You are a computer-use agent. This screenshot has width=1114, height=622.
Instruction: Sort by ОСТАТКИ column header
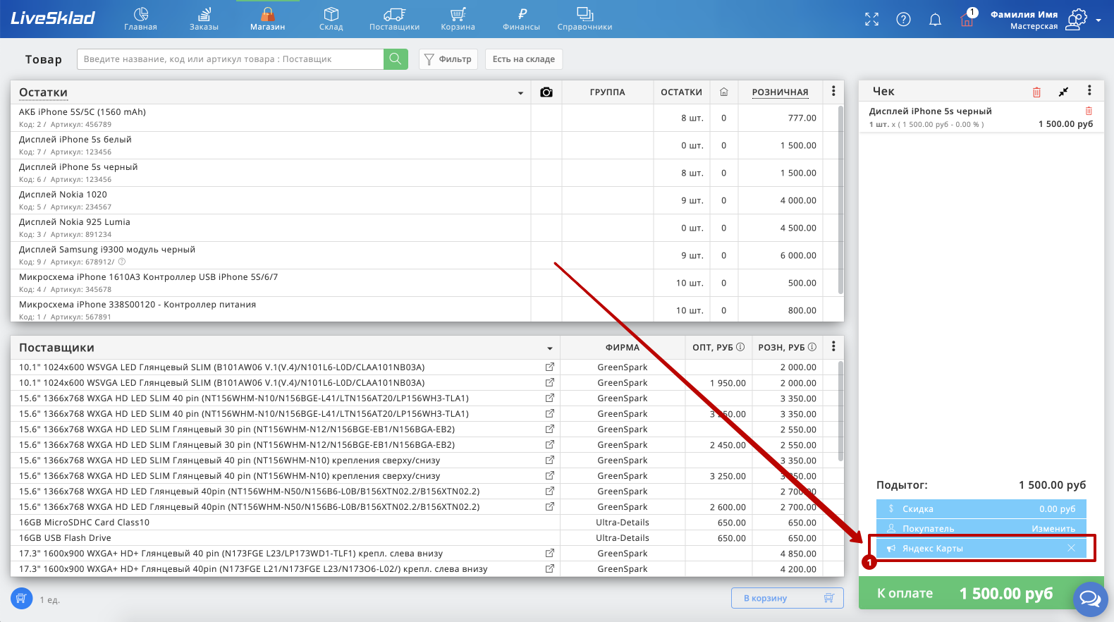pos(681,92)
